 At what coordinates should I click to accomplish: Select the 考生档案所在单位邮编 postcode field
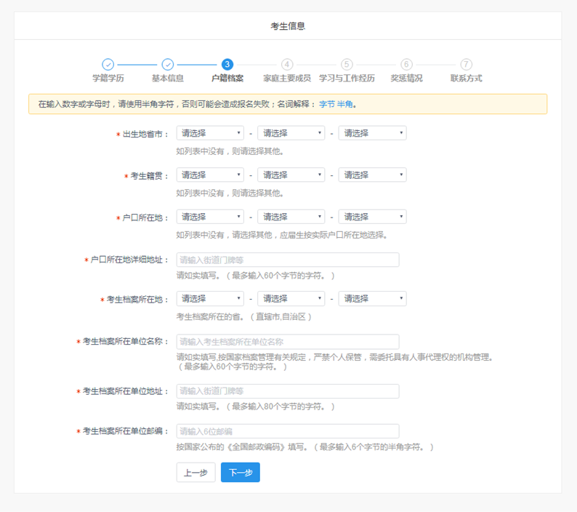[x=287, y=431]
